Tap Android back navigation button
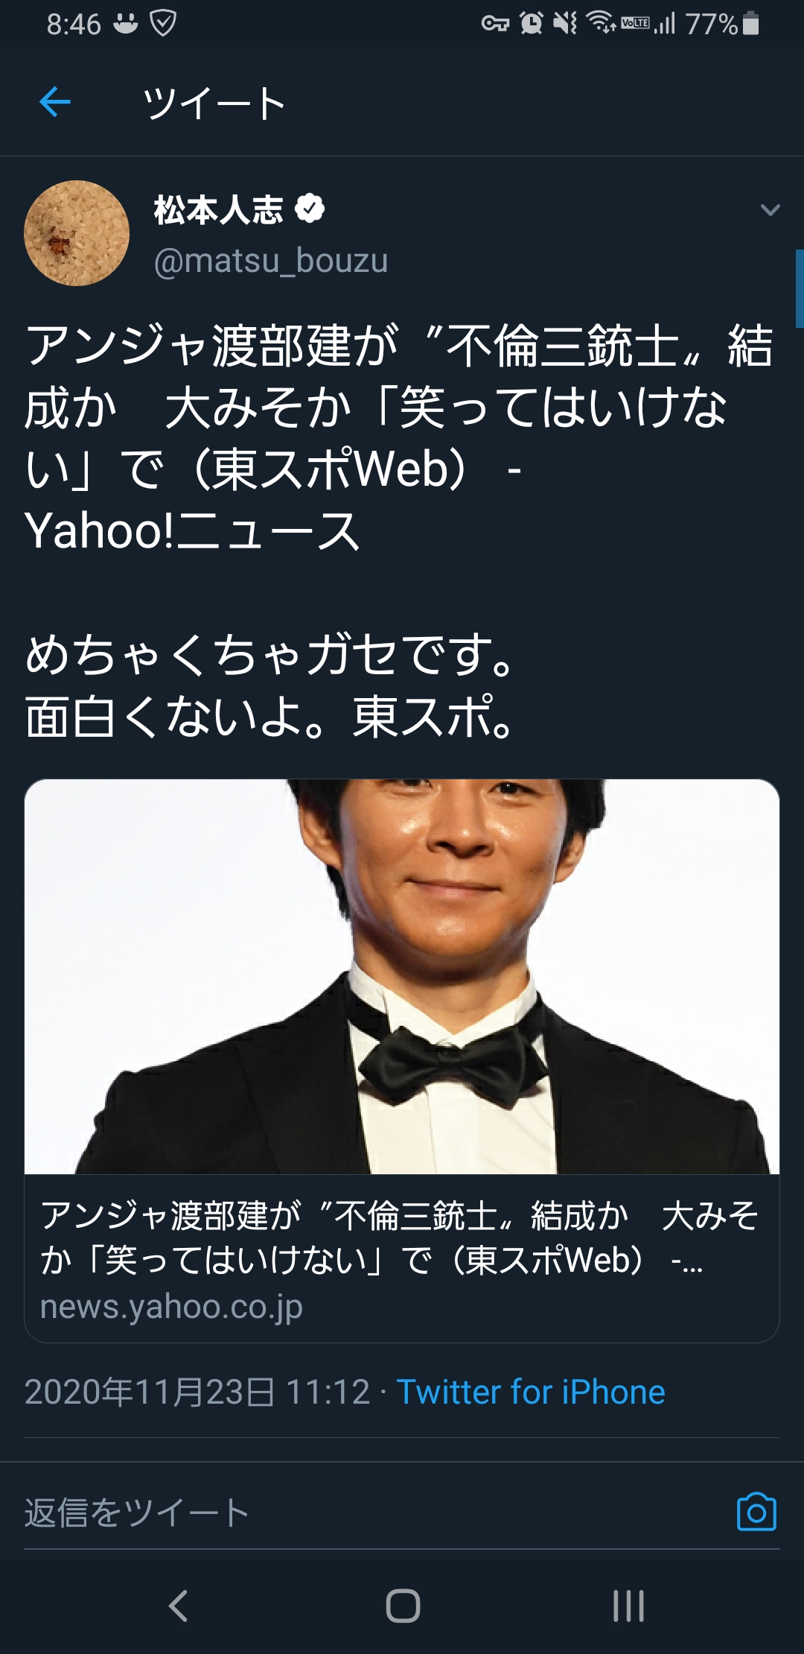This screenshot has width=804, height=1654. [178, 1605]
